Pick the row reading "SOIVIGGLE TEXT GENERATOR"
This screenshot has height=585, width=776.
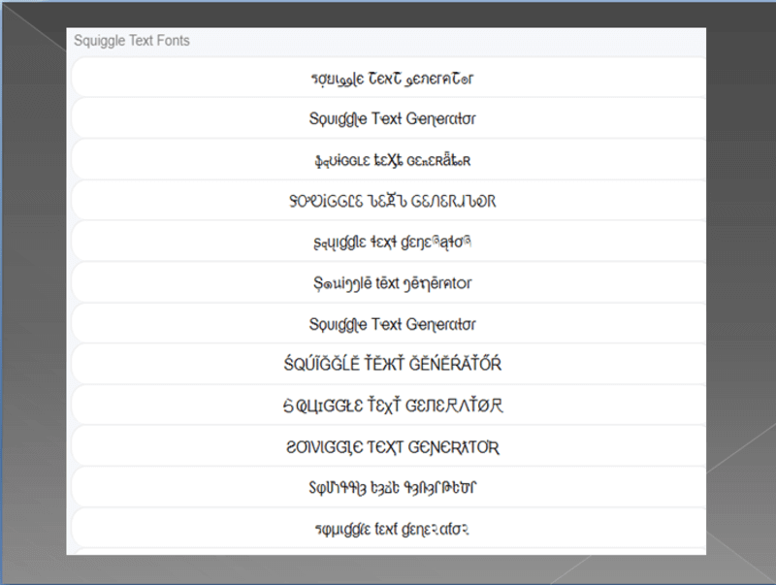(389, 447)
